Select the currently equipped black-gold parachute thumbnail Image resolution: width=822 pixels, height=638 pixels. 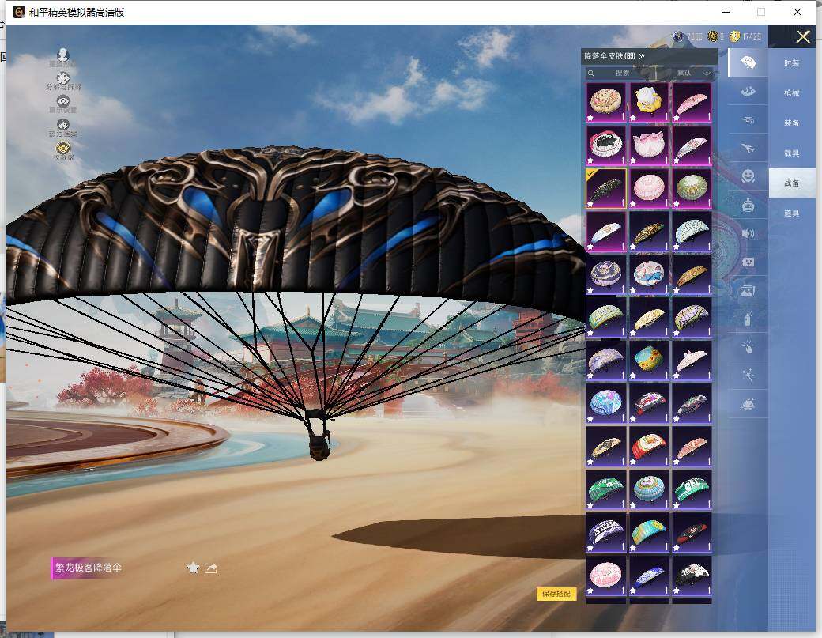[x=605, y=187]
